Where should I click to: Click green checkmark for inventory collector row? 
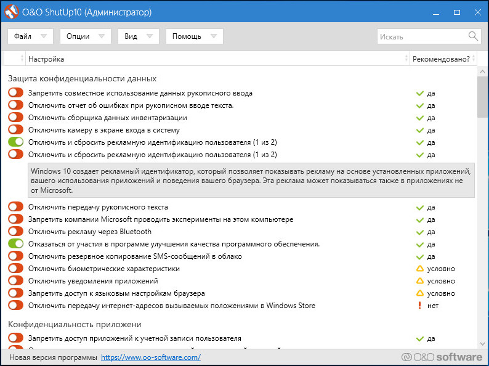[420, 118]
